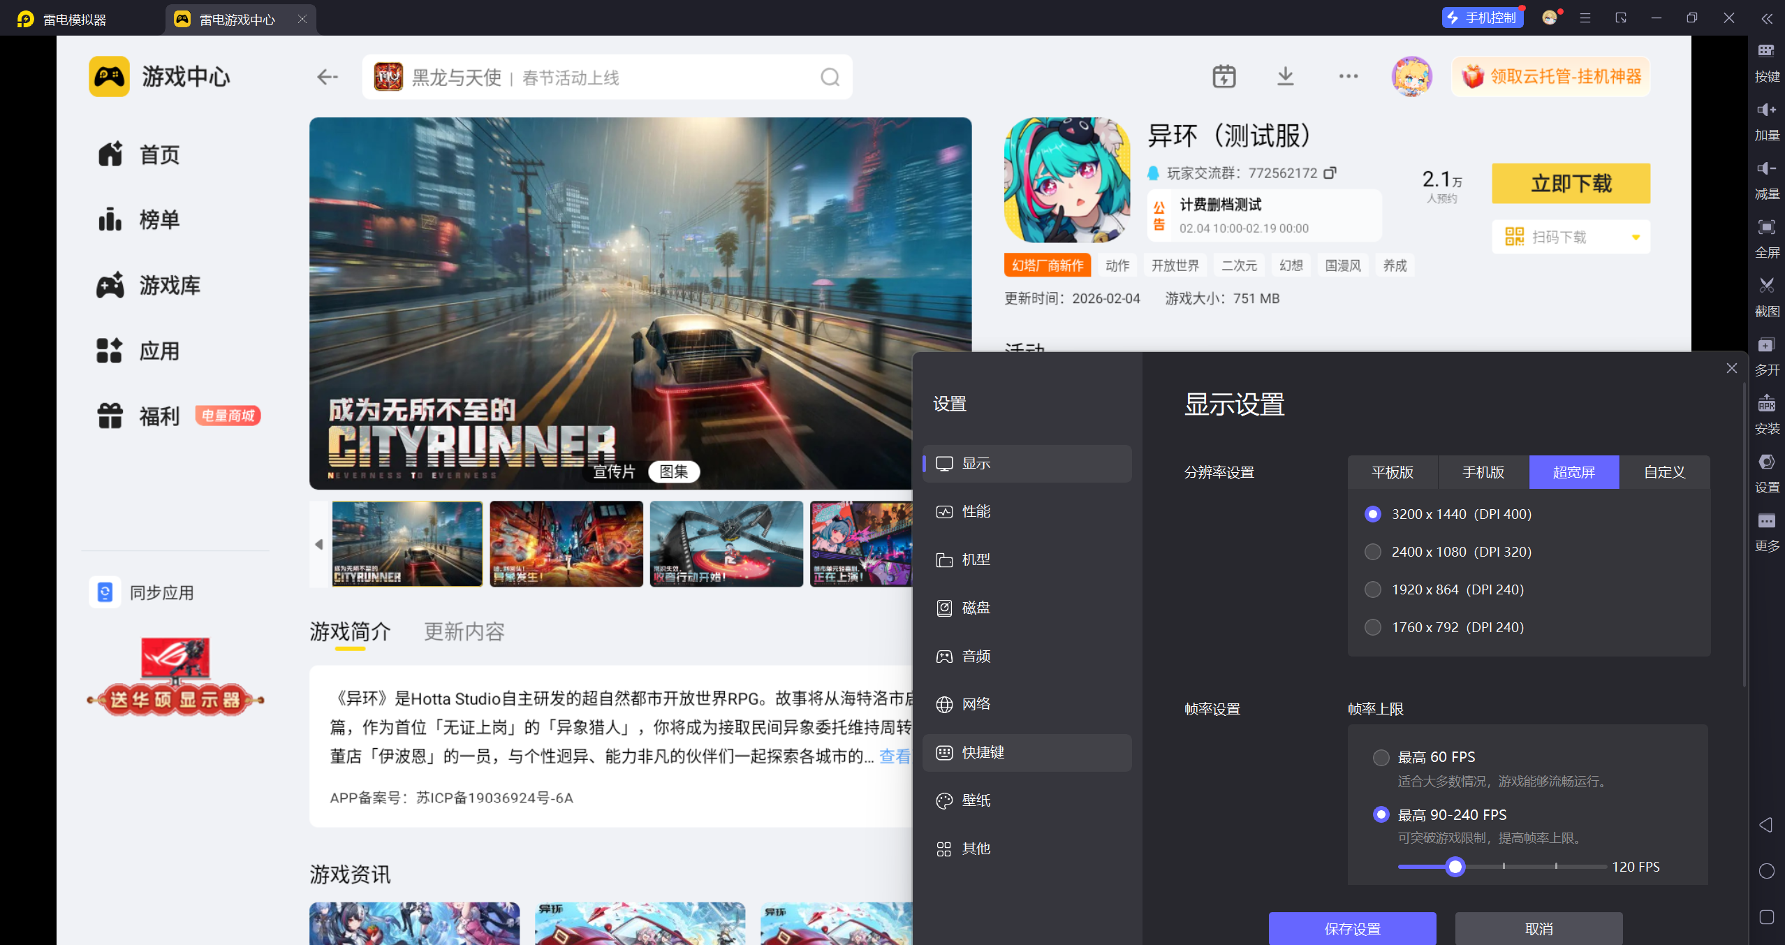Open the download manager arrow icon
Screen dimensions: 1785x945
(x=1285, y=76)
